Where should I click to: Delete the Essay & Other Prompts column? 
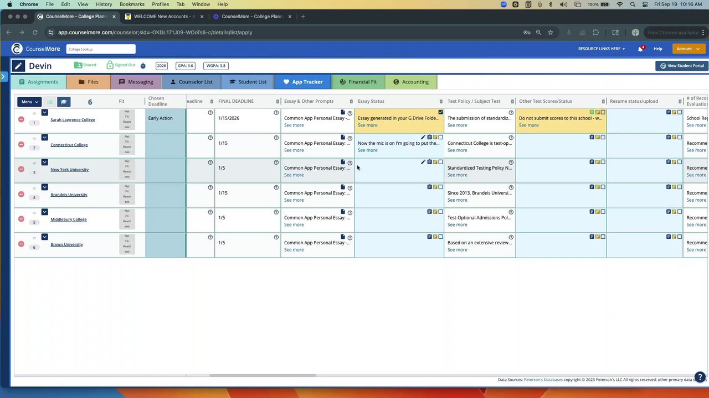click(351, 101)
